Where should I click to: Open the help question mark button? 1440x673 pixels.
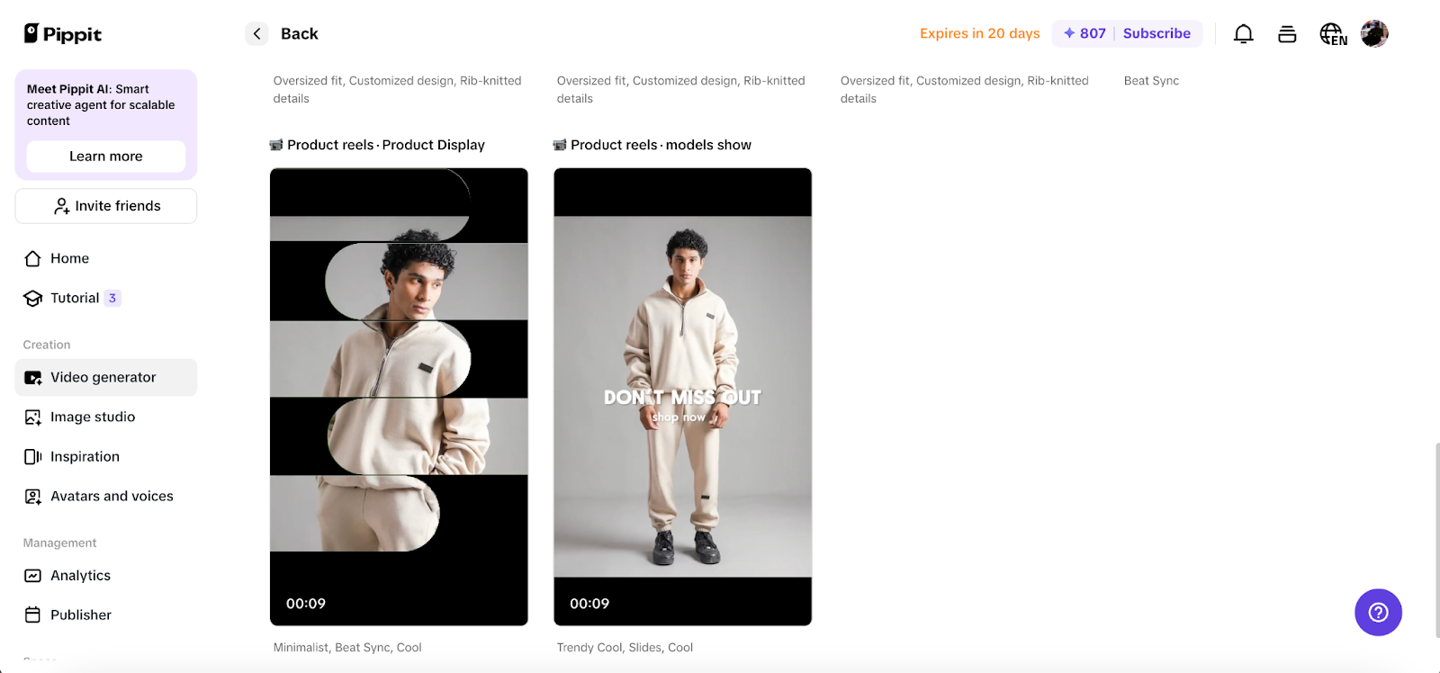tap(1378, 613)
